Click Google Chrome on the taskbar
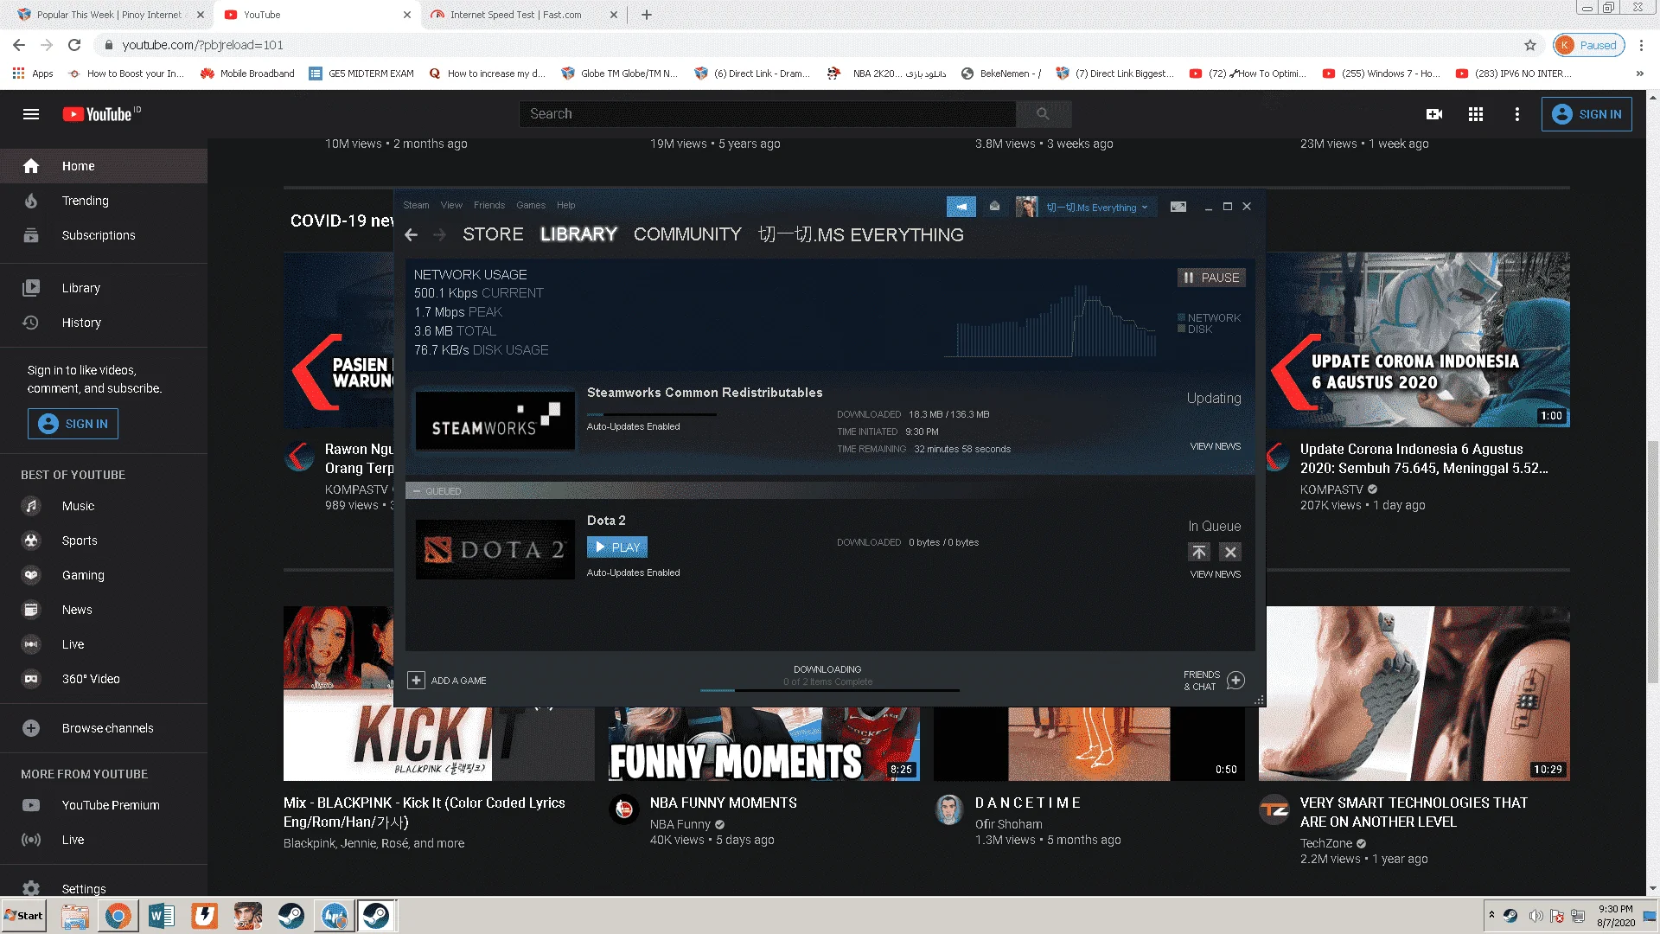 (x=118, y=916)
